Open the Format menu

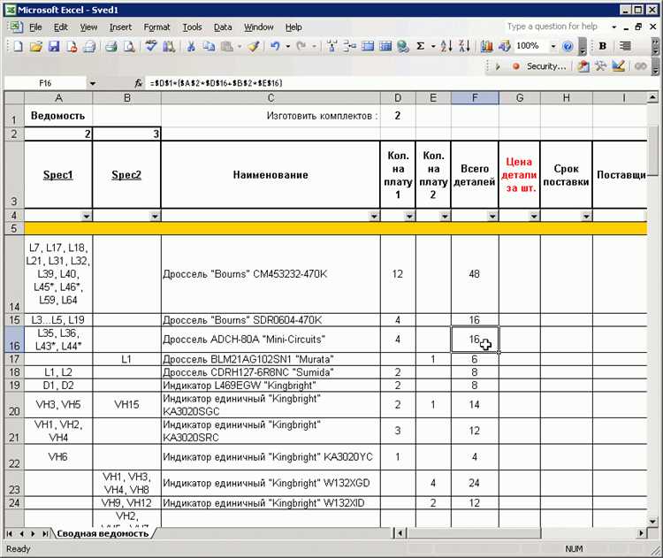(x=156, y=27)
